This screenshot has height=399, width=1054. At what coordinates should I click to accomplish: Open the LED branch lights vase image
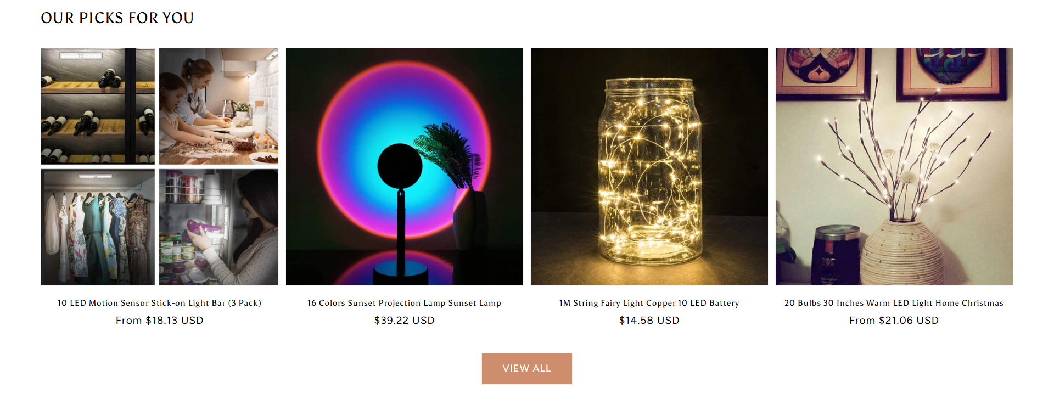pyautogui.click(x=894, y=167)
